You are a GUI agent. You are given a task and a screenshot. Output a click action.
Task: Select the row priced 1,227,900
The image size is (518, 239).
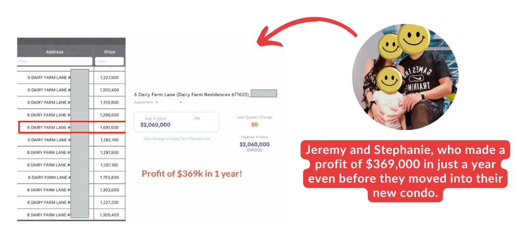71,78
